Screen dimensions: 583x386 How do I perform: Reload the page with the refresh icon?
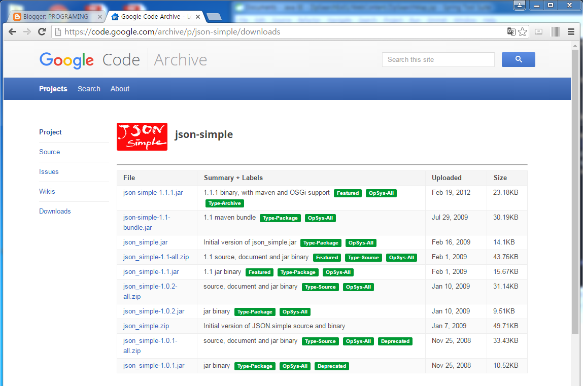(42, 32)
